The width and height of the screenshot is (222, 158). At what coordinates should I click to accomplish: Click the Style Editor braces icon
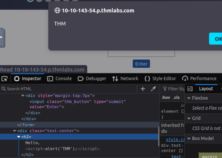tap(147, 79)
